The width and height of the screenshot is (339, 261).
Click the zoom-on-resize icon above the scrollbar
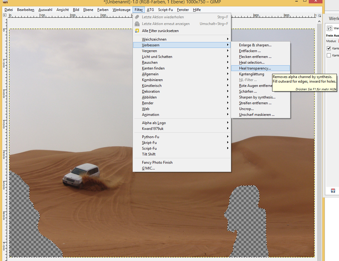[319, 15]
